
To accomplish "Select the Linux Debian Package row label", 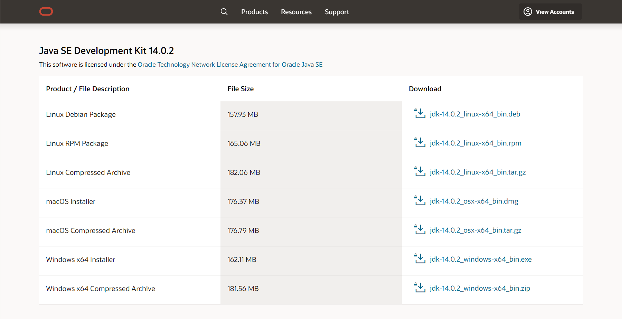I will tap(81, 114).
